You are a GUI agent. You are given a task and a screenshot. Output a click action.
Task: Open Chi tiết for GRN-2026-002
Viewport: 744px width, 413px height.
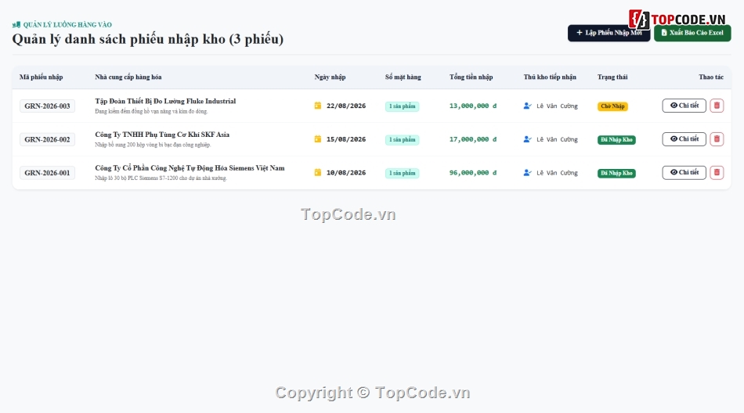(x=684, y=139)
